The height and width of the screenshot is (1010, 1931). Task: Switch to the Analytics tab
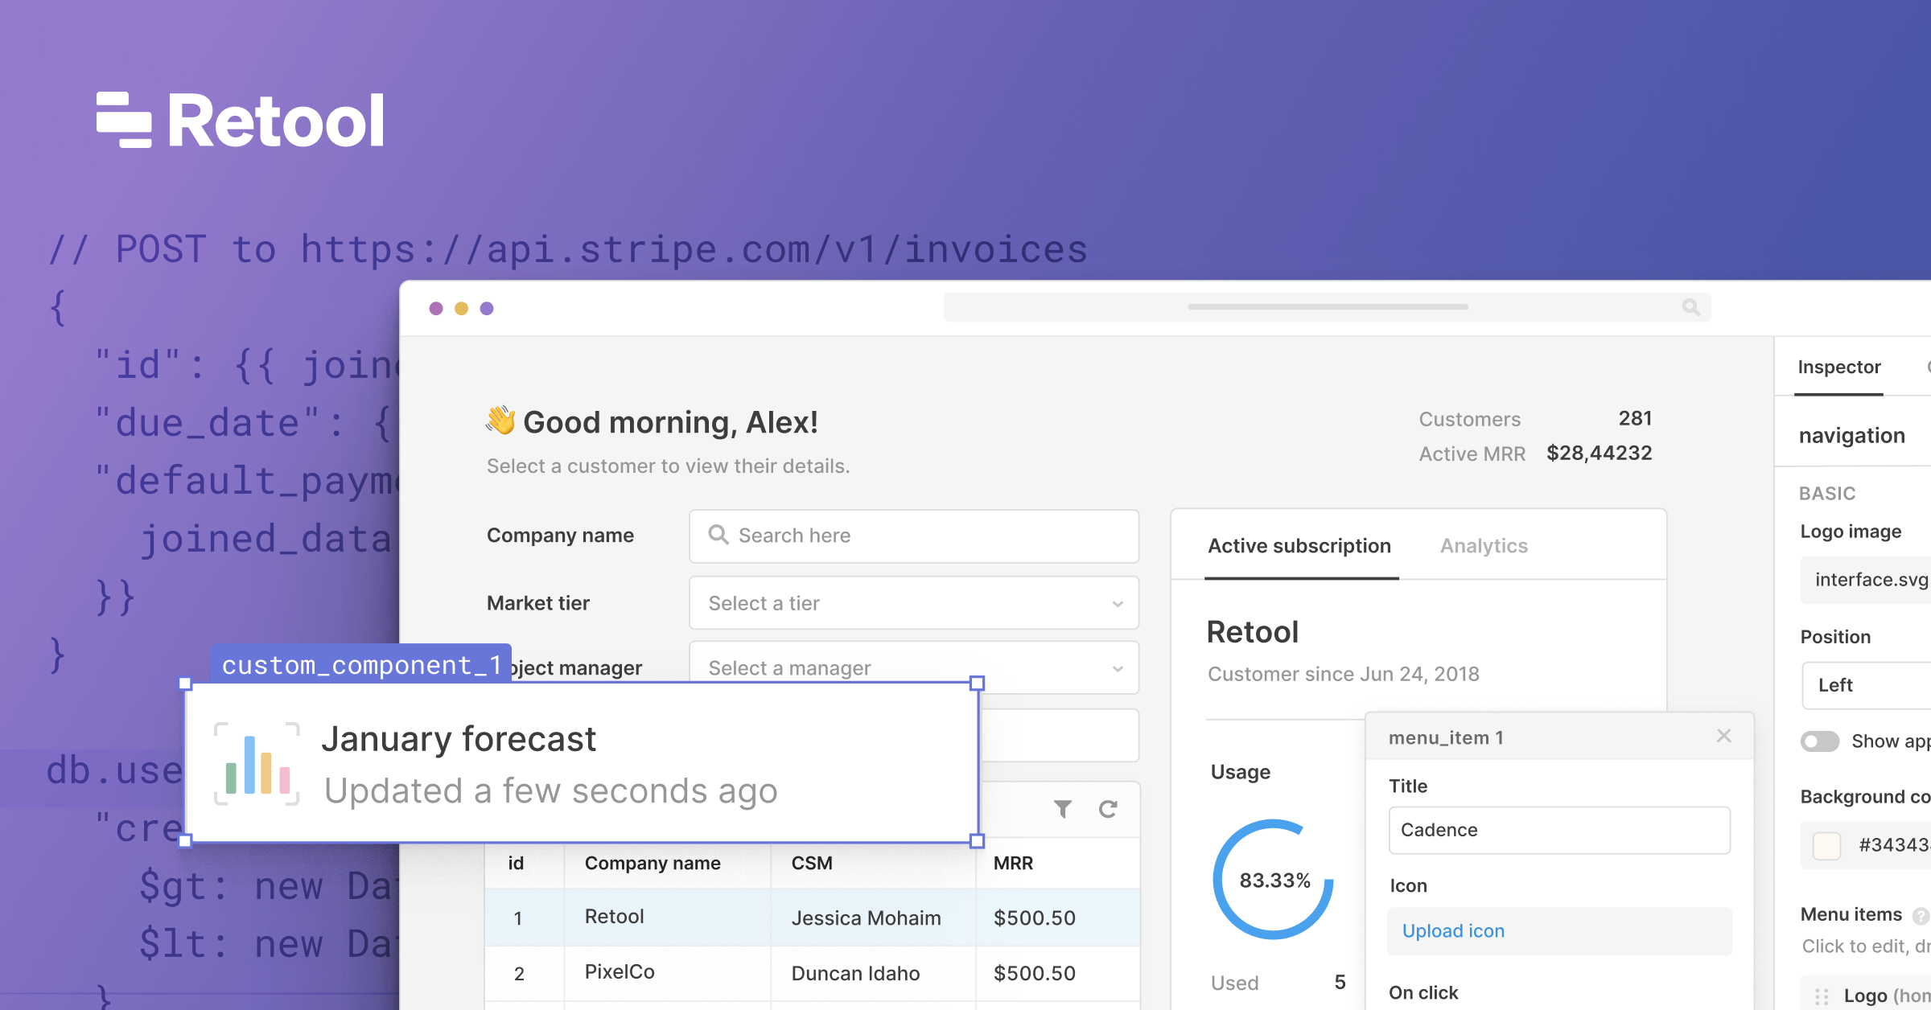point(1484,546)
